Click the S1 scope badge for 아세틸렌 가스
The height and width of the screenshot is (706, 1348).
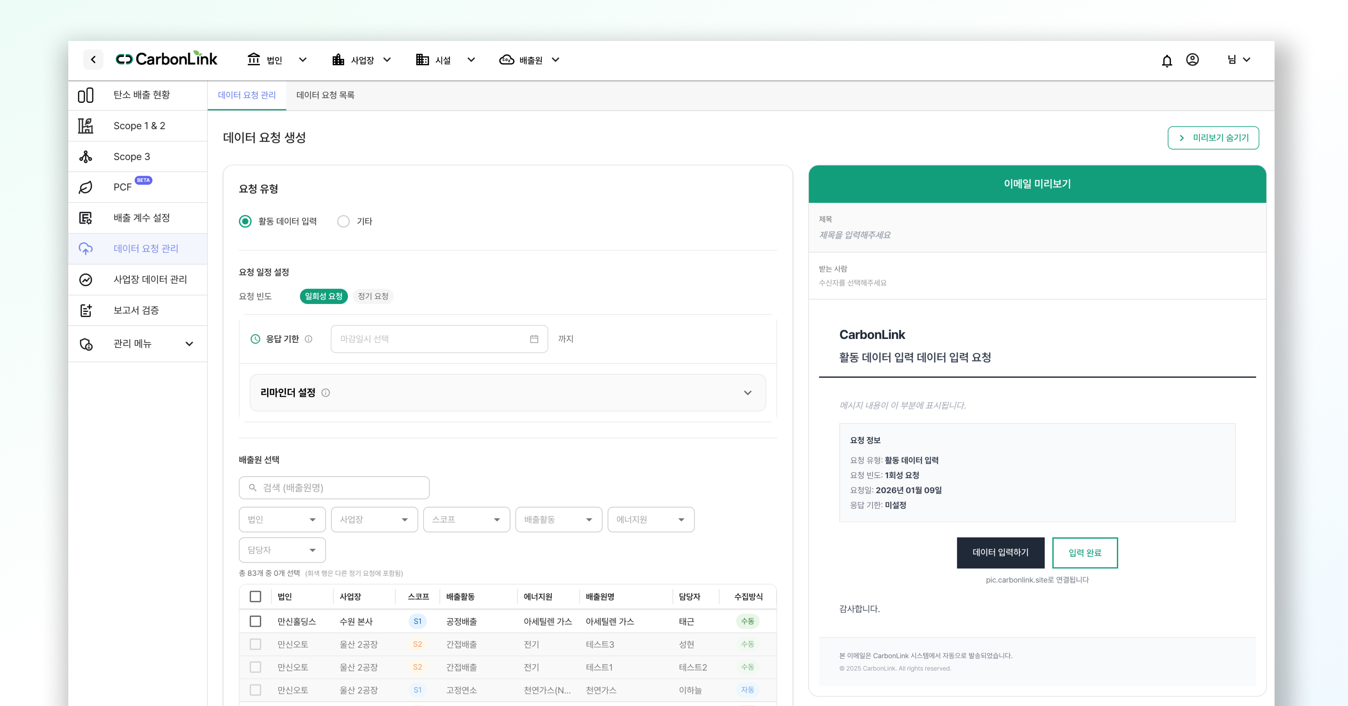click(x=417, y=622)
